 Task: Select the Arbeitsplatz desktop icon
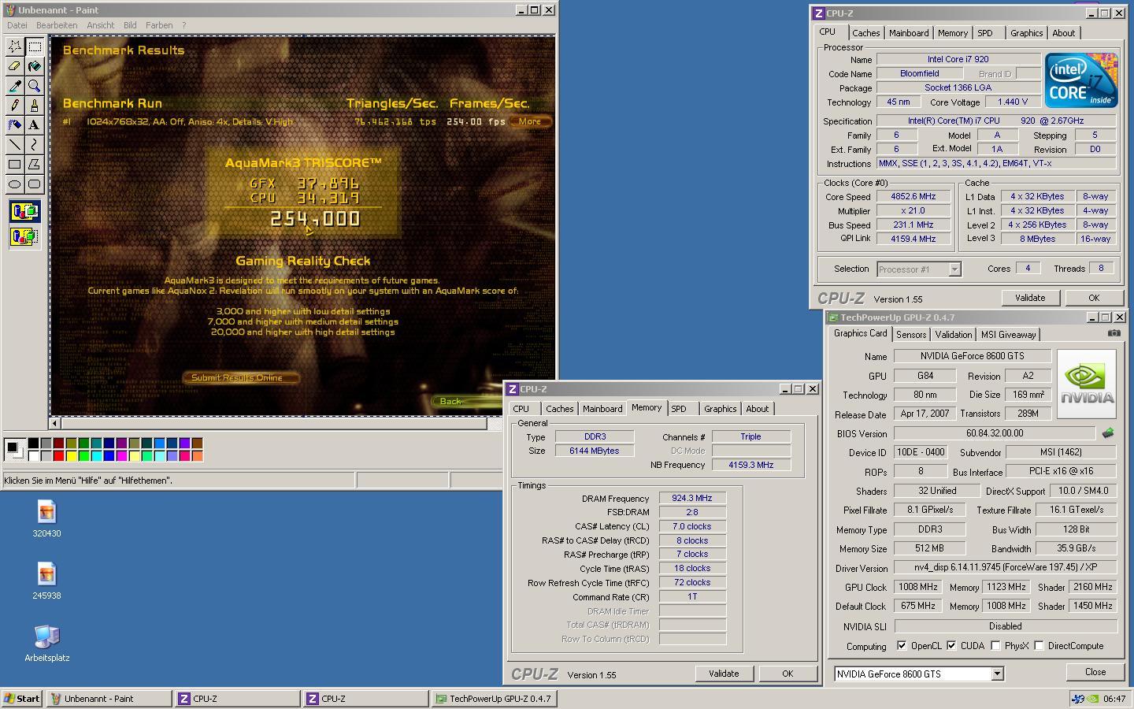(x=46, y=643)
